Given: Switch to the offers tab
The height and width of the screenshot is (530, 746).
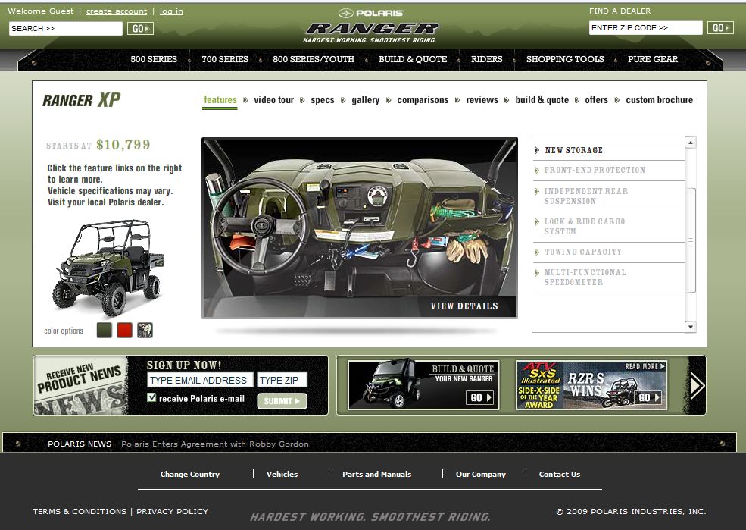Looking at the screenshot, I should point(596,100).
